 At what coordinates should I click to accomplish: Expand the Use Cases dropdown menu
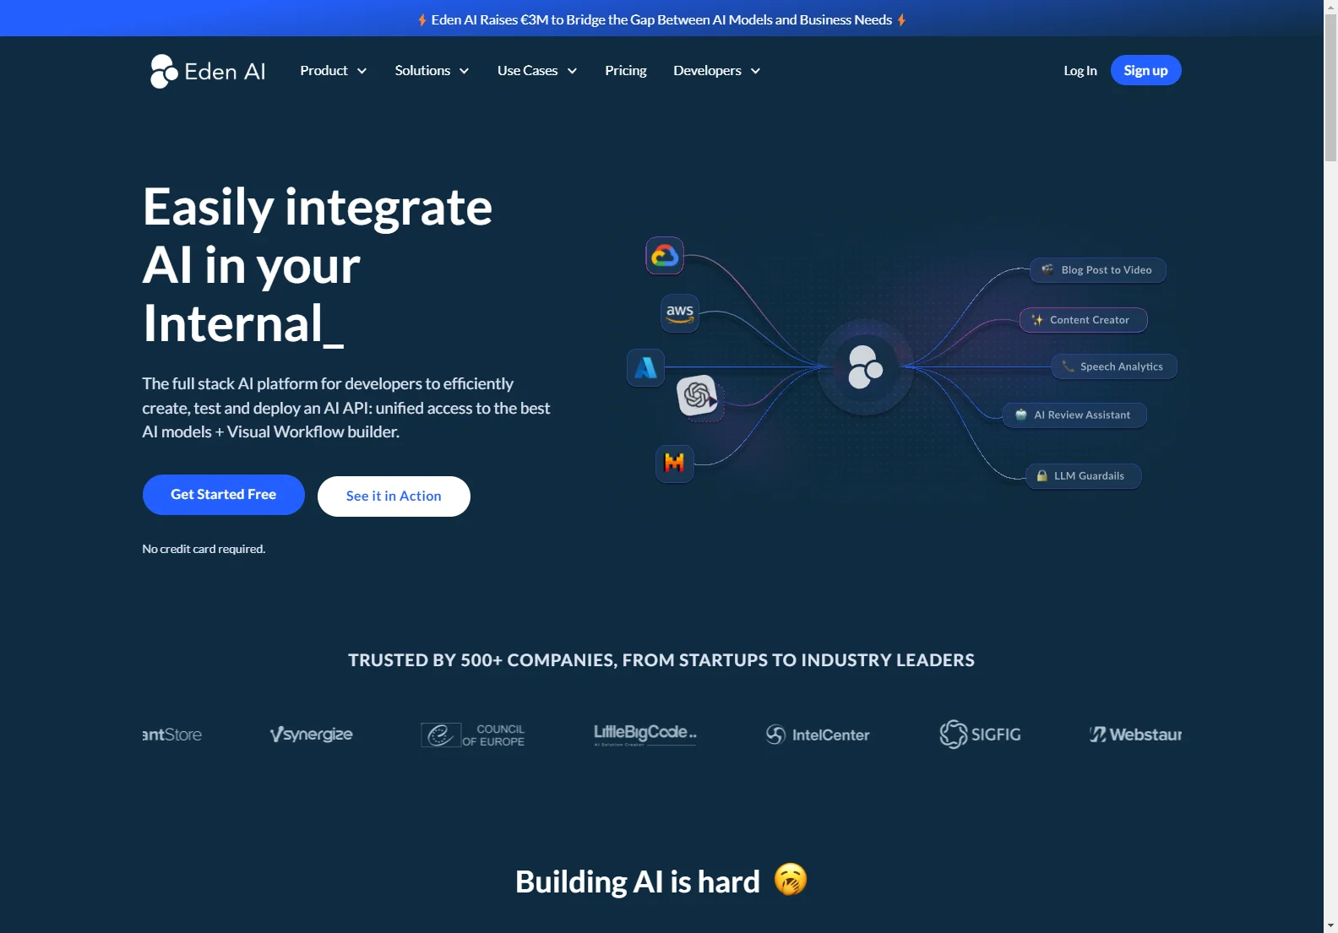point(537,71)
